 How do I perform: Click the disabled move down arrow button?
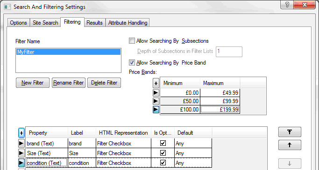(x=290, y=163)
